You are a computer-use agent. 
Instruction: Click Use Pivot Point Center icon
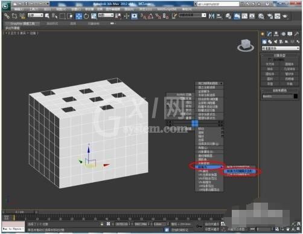(118, 16)
